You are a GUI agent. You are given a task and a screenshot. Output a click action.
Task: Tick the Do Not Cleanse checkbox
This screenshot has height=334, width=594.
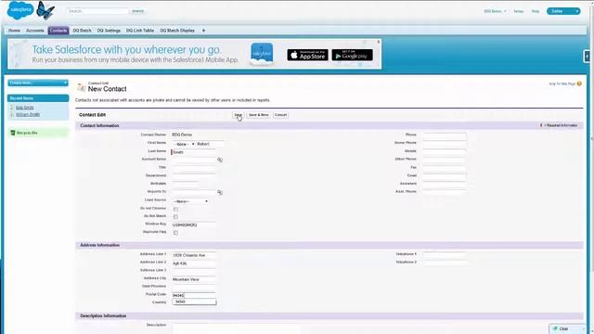click(175, 209)
